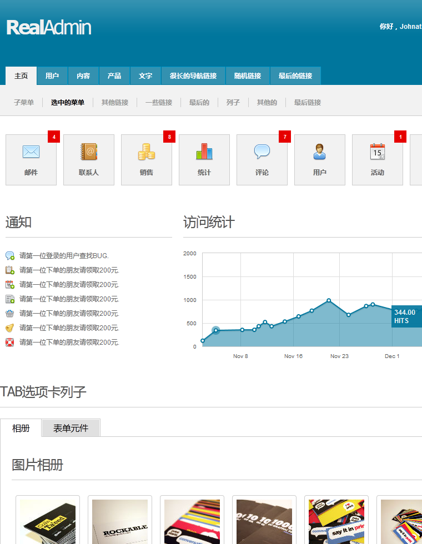The height and width of the screenshot is (544, 422).
Task: Click comment icon beside BUG notification
Action: click(x=10, y=256)
